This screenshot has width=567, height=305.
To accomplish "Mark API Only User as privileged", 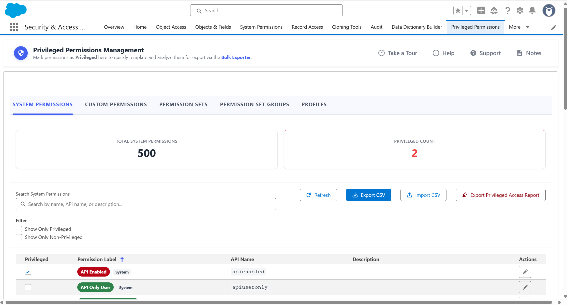I will coord(28,287).
